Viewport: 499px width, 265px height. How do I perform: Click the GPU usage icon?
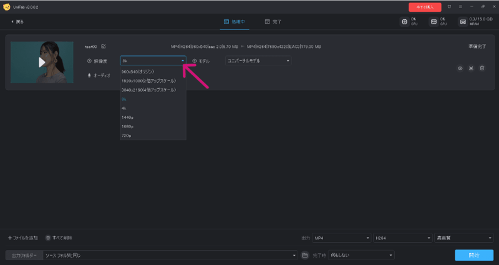point(434,22)
